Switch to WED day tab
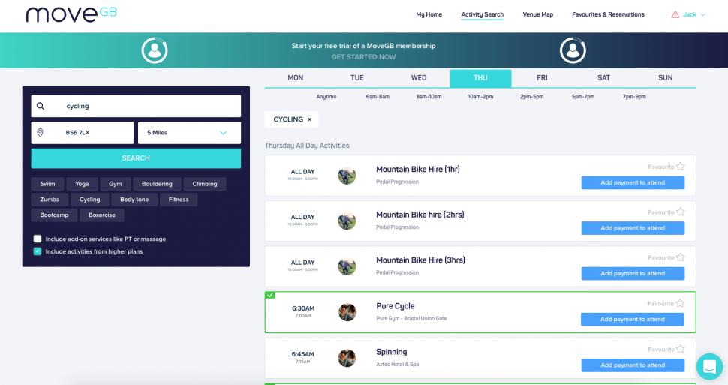 (x=419, y=78)
